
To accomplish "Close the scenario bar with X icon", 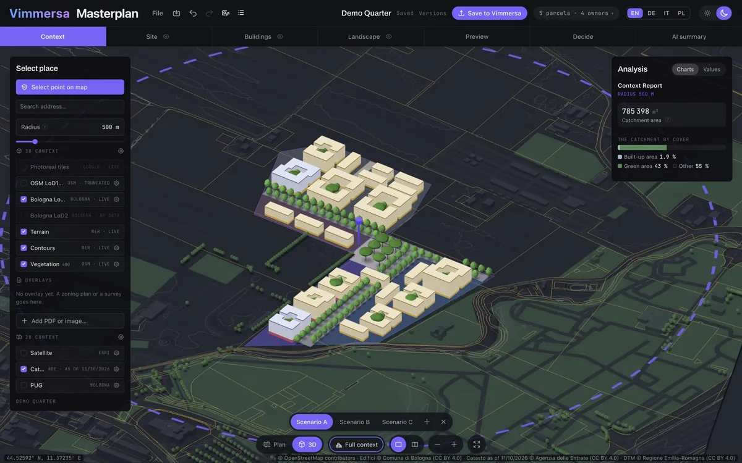I will tap(443, 422).
